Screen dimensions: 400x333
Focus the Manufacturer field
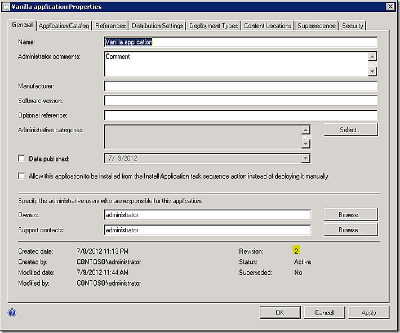tap(241, 86)
